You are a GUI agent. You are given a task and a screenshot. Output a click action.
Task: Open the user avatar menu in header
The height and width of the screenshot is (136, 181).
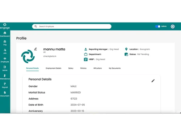pos(173,26)
